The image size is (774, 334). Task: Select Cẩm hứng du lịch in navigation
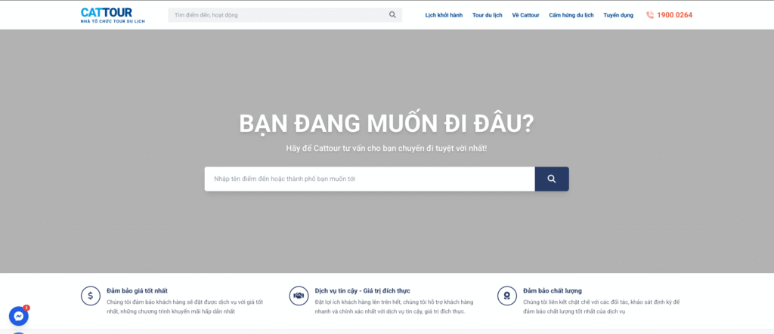571,15
